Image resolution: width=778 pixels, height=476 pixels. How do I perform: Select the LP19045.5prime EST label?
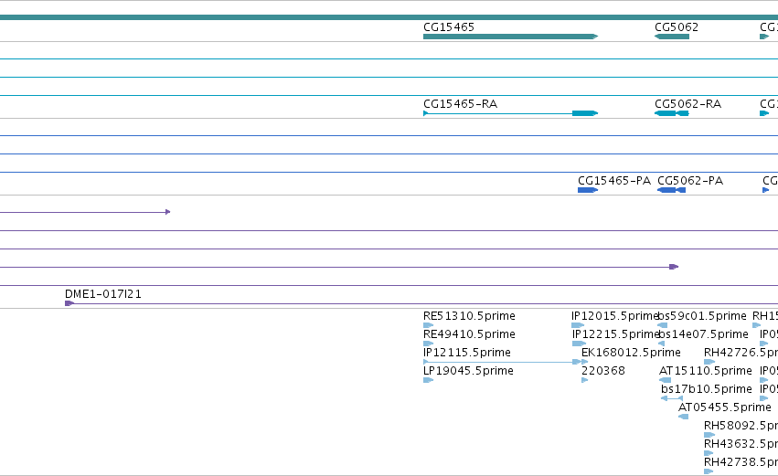pos(468,371)
